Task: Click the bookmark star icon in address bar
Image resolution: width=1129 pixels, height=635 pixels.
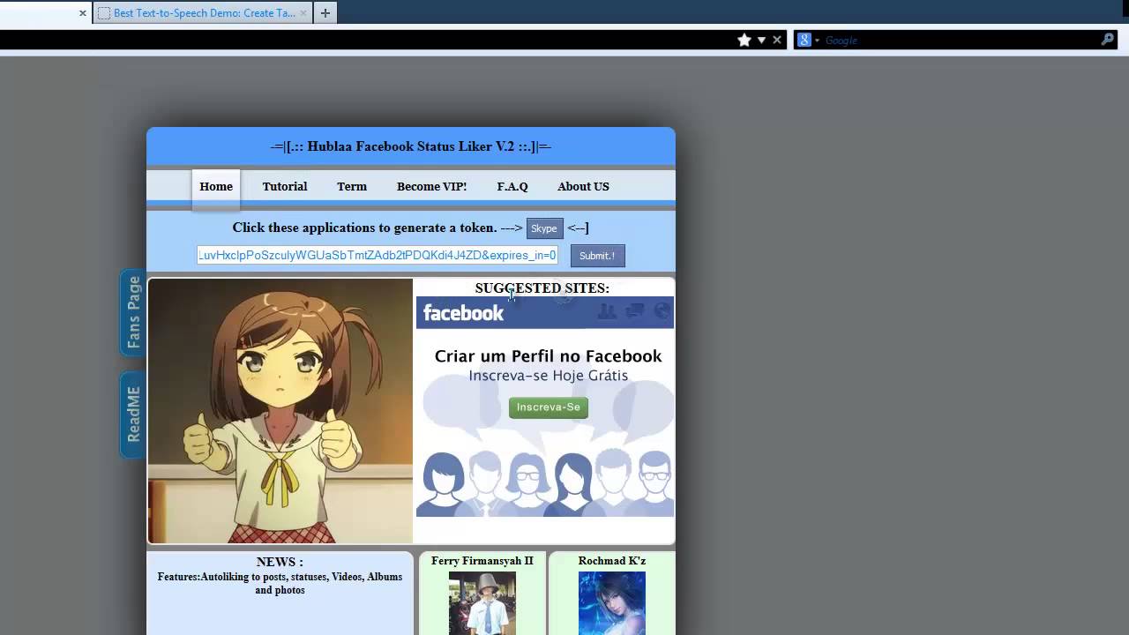Action: 744,40
